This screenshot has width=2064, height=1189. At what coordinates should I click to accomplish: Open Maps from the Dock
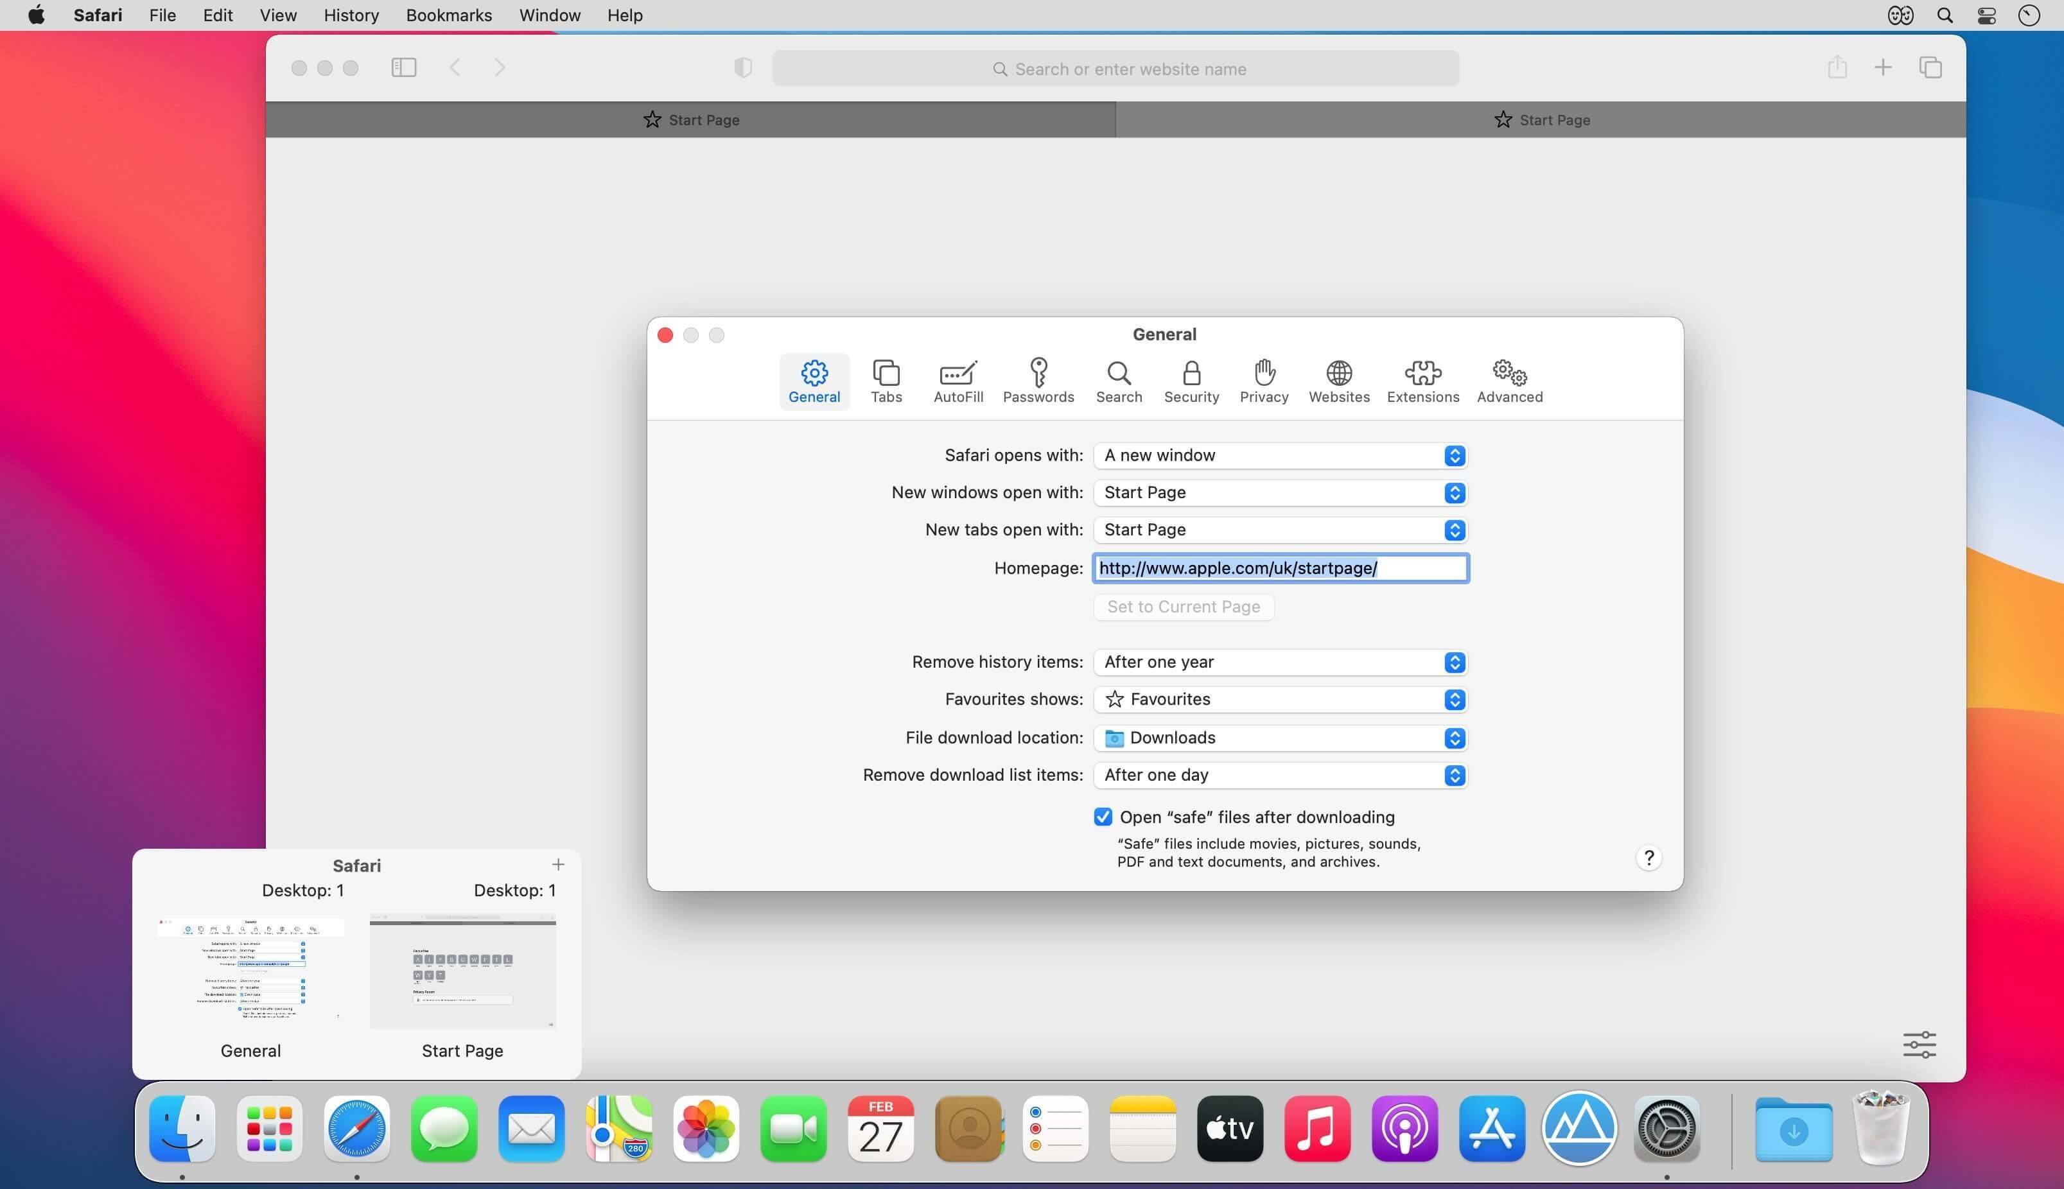(x=619, y=1129)
